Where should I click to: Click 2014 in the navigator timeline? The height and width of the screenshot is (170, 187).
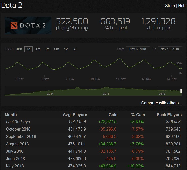[50, 94]
